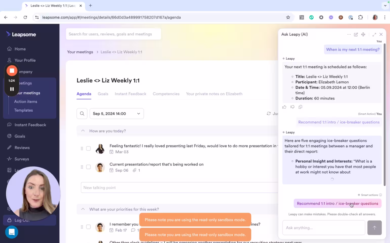Give thumbs up to Leapy answer
The height and width of the screenshot is (243, 390).
click(284, 107)
